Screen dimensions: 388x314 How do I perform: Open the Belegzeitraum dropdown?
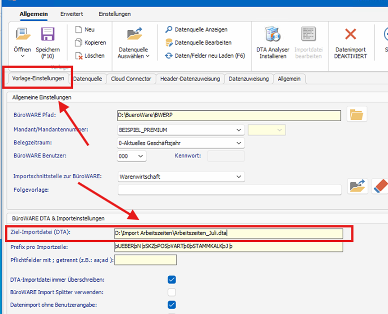point(181,143)
